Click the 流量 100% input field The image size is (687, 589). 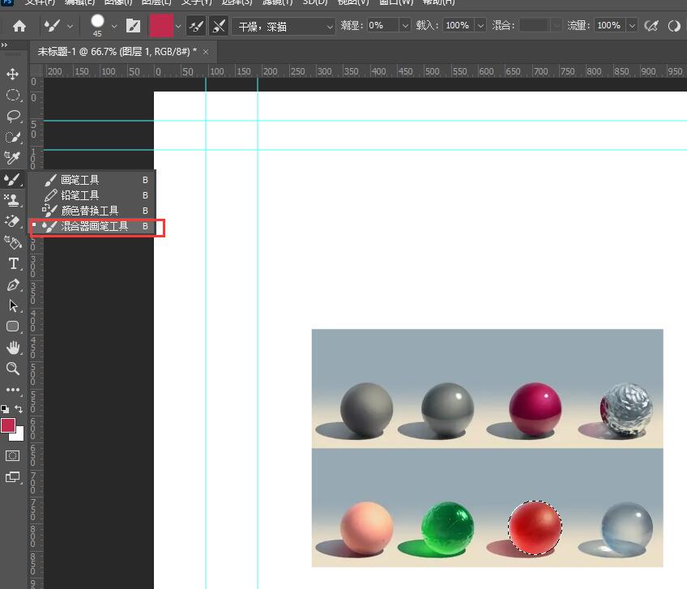[610, 26]
